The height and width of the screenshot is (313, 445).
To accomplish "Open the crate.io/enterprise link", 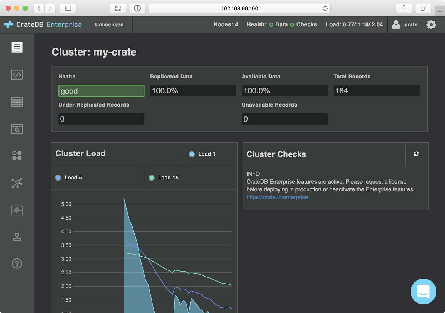I will coord(277,197).
